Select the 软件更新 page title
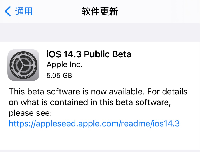The height and width of the screenshot is (152, 200). click(100, 11)
